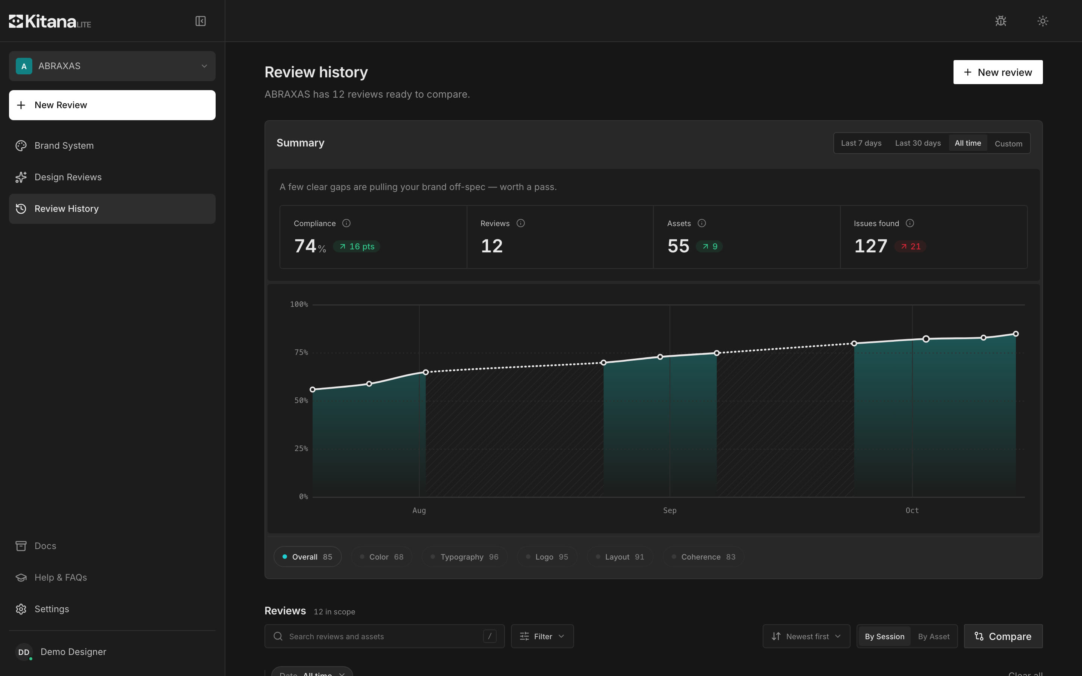1082x676 pixels.
Task: Click the 12 in scope label
Action: (334, 612)
